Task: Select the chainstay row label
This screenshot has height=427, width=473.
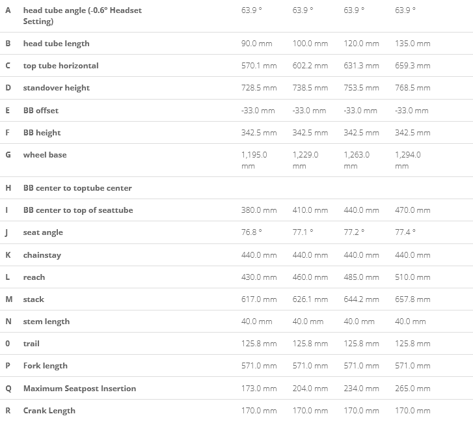Action: tap(42, 255)
